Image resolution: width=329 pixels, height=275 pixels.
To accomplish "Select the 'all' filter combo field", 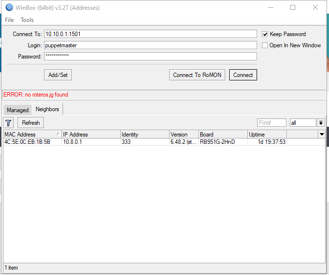I will click(x=303, y=123).
